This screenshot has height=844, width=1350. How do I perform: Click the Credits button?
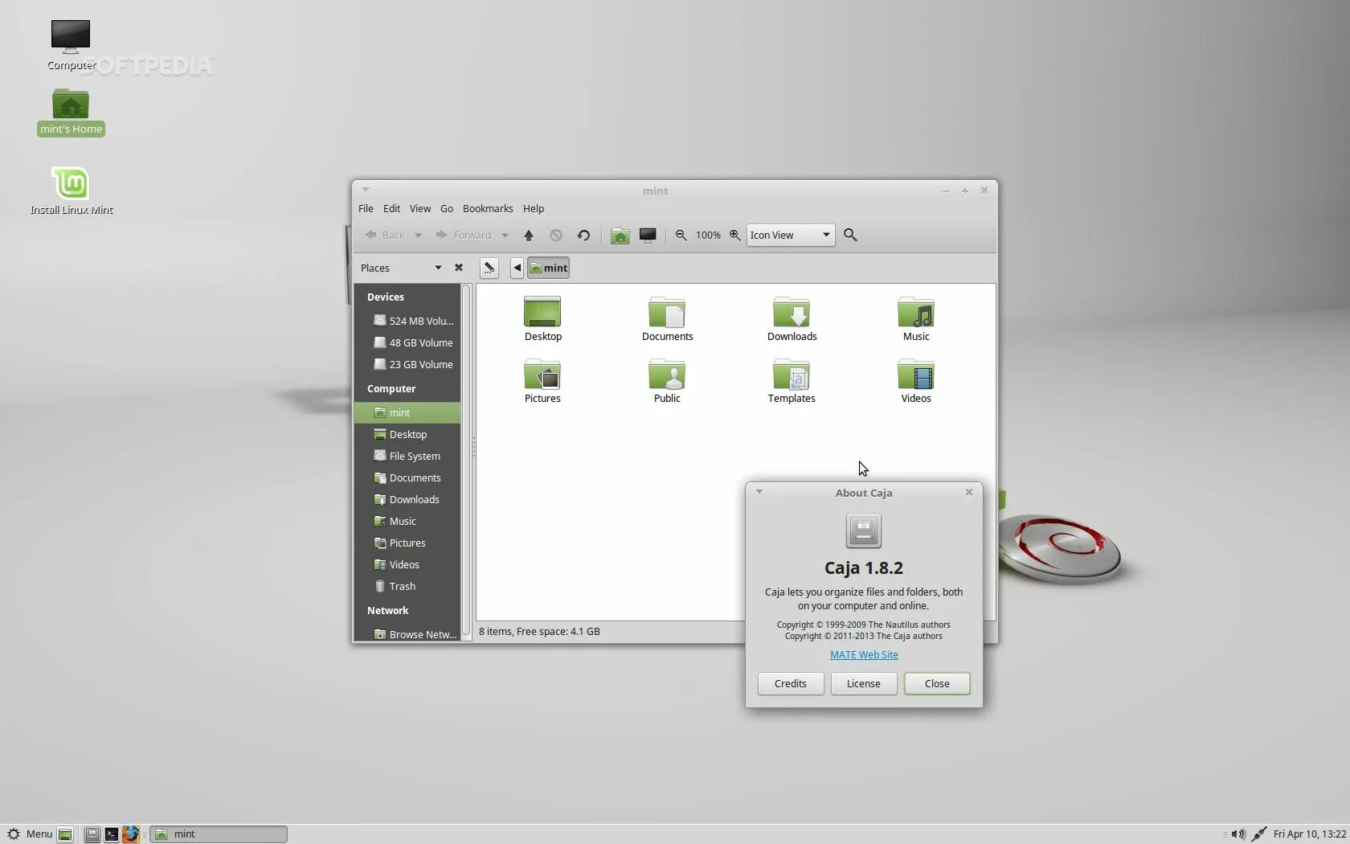(x=791, y=683)
